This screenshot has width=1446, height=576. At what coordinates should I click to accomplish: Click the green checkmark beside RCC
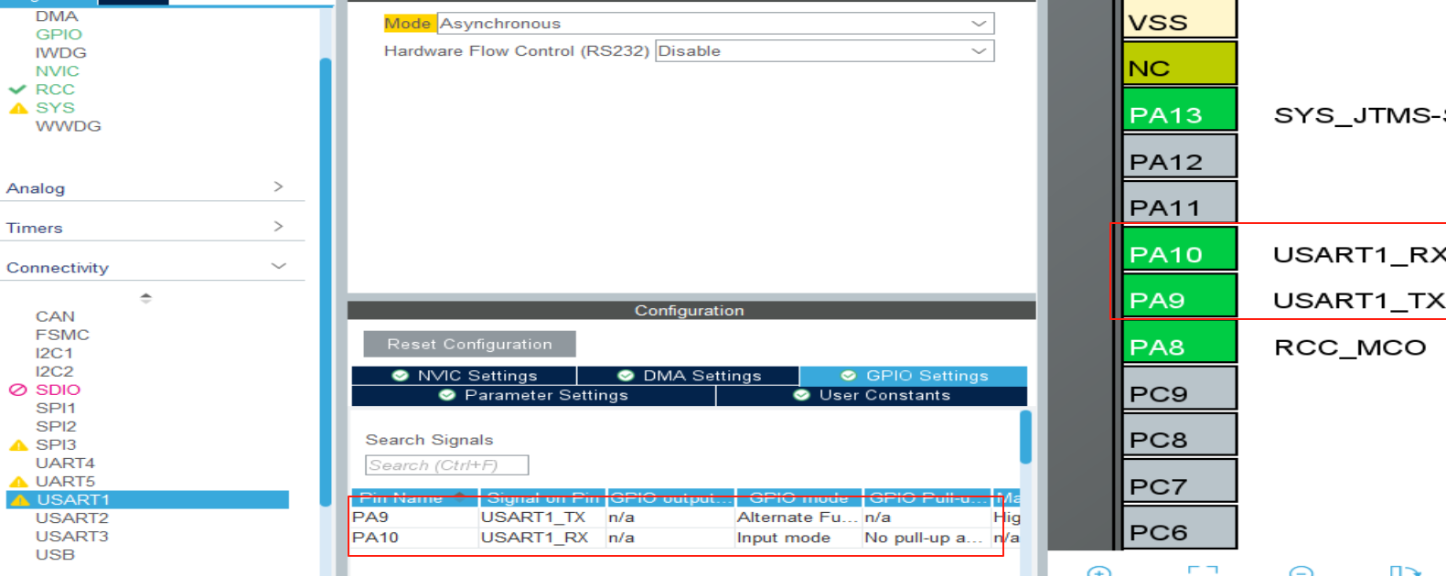pyautogui.click(x=17, y=90)
